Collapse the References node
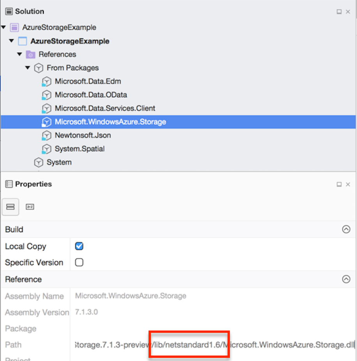Viewport: 357px width, 361px height. pos(19,54)
